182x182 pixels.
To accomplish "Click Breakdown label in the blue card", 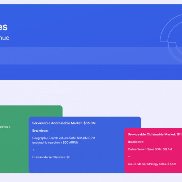I will [40, 131].
